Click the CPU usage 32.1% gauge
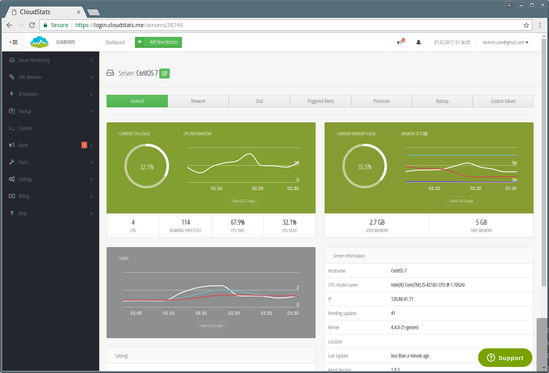The image size is (549, 373). [x=146, y=166]
